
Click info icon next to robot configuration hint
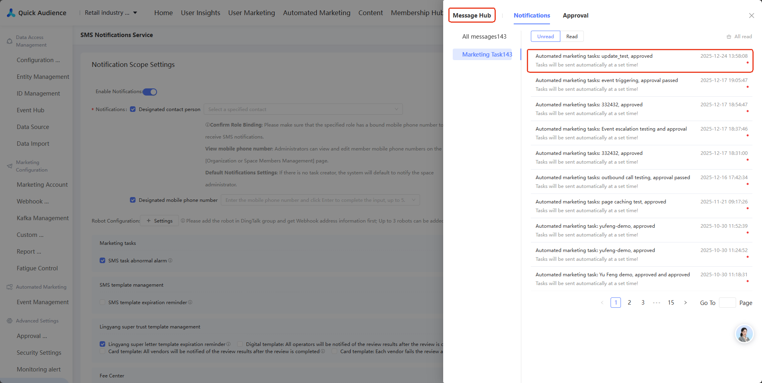183,221
